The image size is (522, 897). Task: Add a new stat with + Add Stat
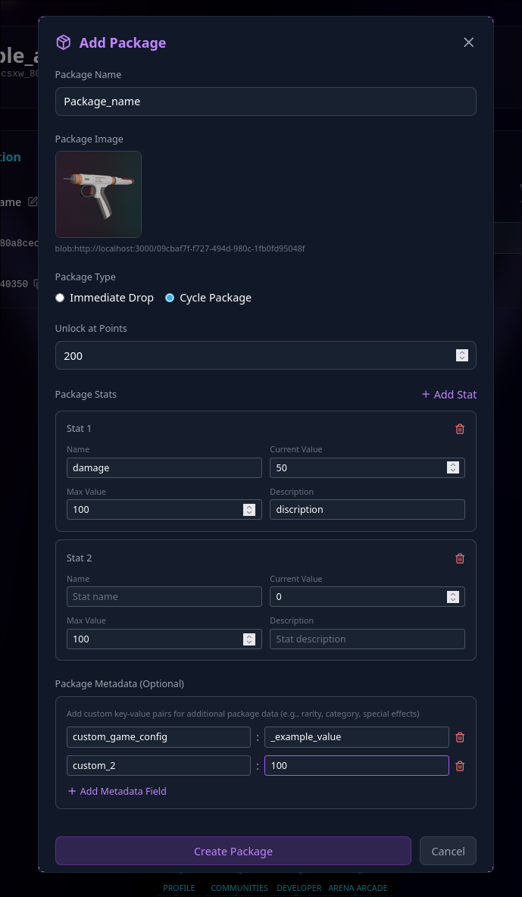coord(449,394)
